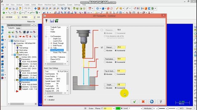Click the blue shaded sphere icon
Image resolution: width=197 pixels, height=110 pixels.
pyautogui.click(x=103, y=9)
